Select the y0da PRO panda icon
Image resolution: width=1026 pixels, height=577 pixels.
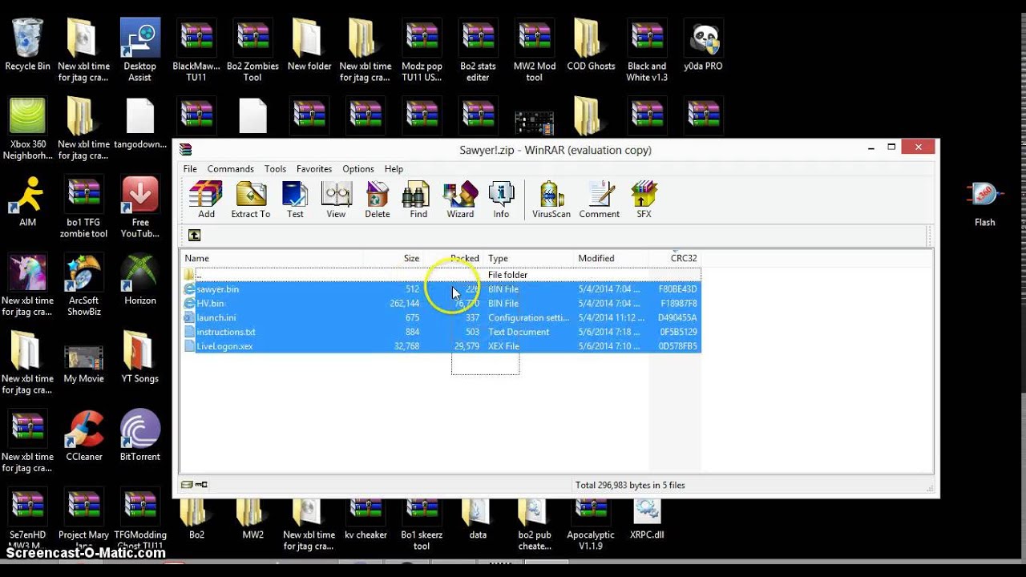(x=703, y=44)
